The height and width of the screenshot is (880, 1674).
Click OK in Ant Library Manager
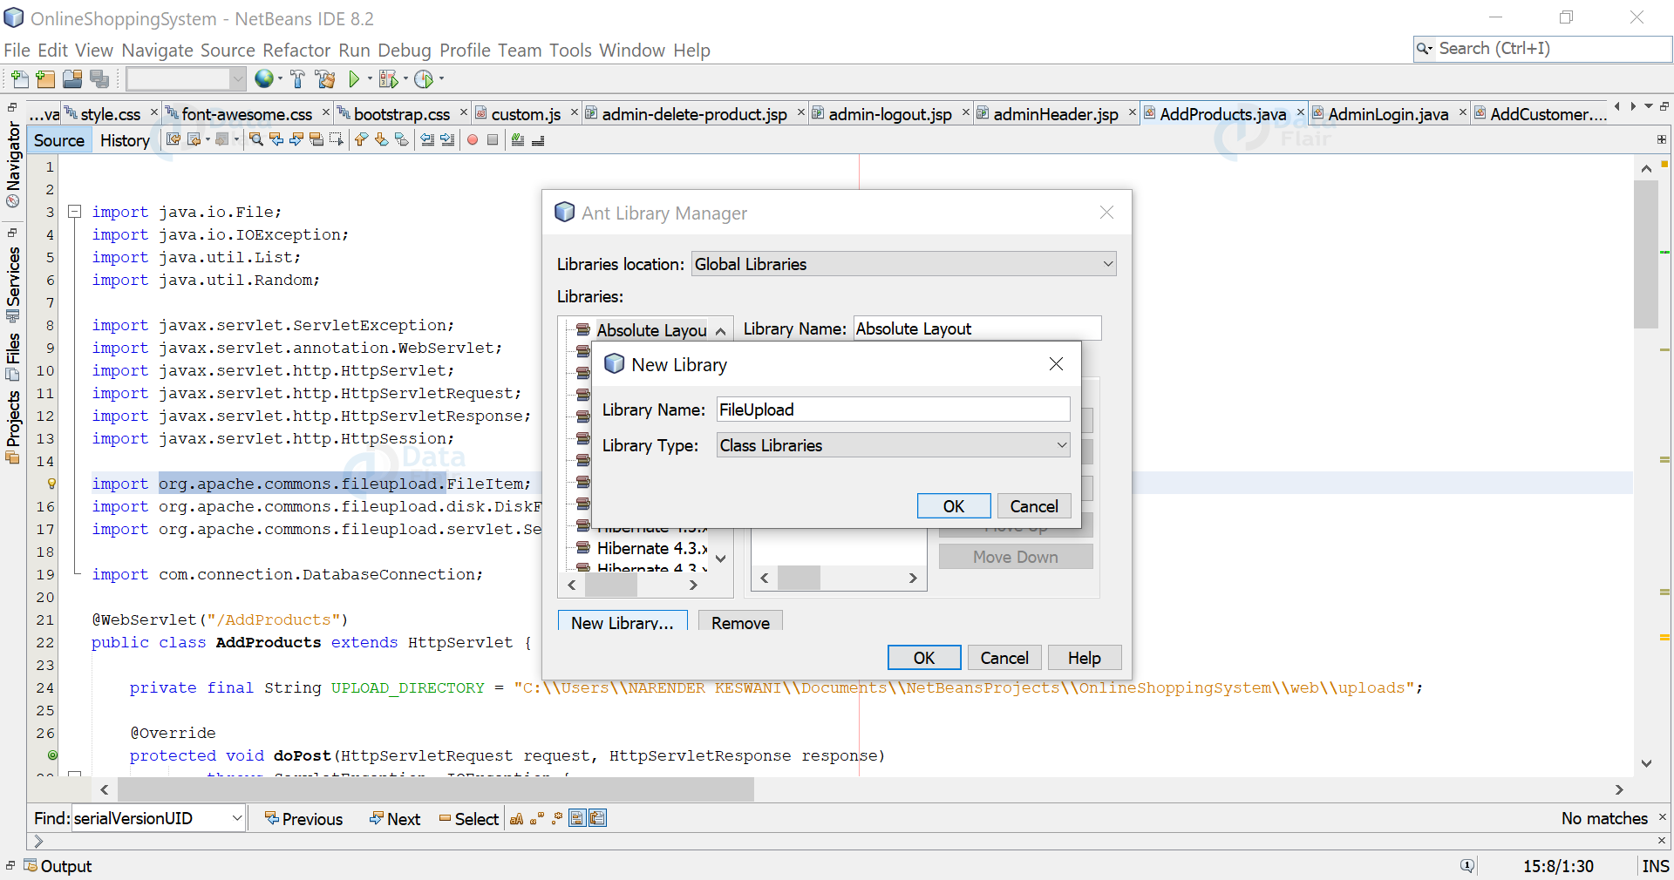pos(924,658)
